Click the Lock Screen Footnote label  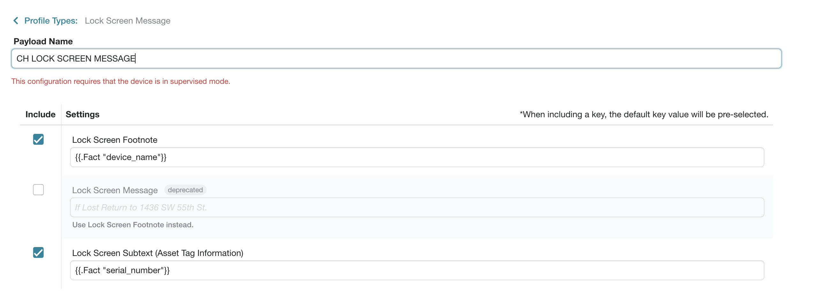pyautogui.click(x=115, y=140)
